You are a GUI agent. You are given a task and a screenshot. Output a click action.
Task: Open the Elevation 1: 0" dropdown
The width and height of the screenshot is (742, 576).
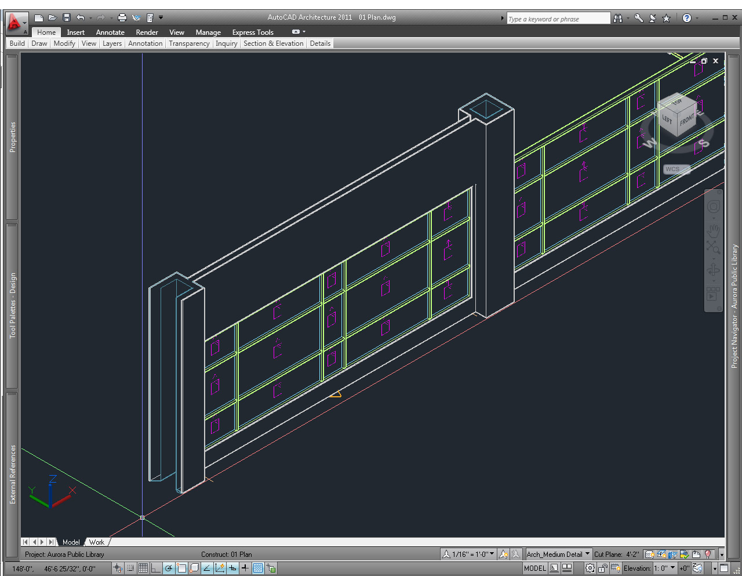[665, 568]
